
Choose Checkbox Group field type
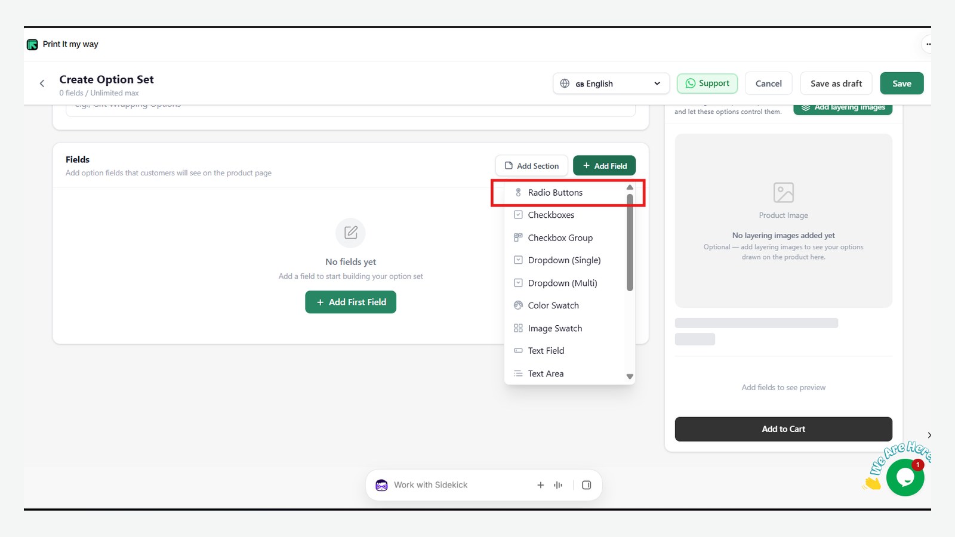coord(565,237)
